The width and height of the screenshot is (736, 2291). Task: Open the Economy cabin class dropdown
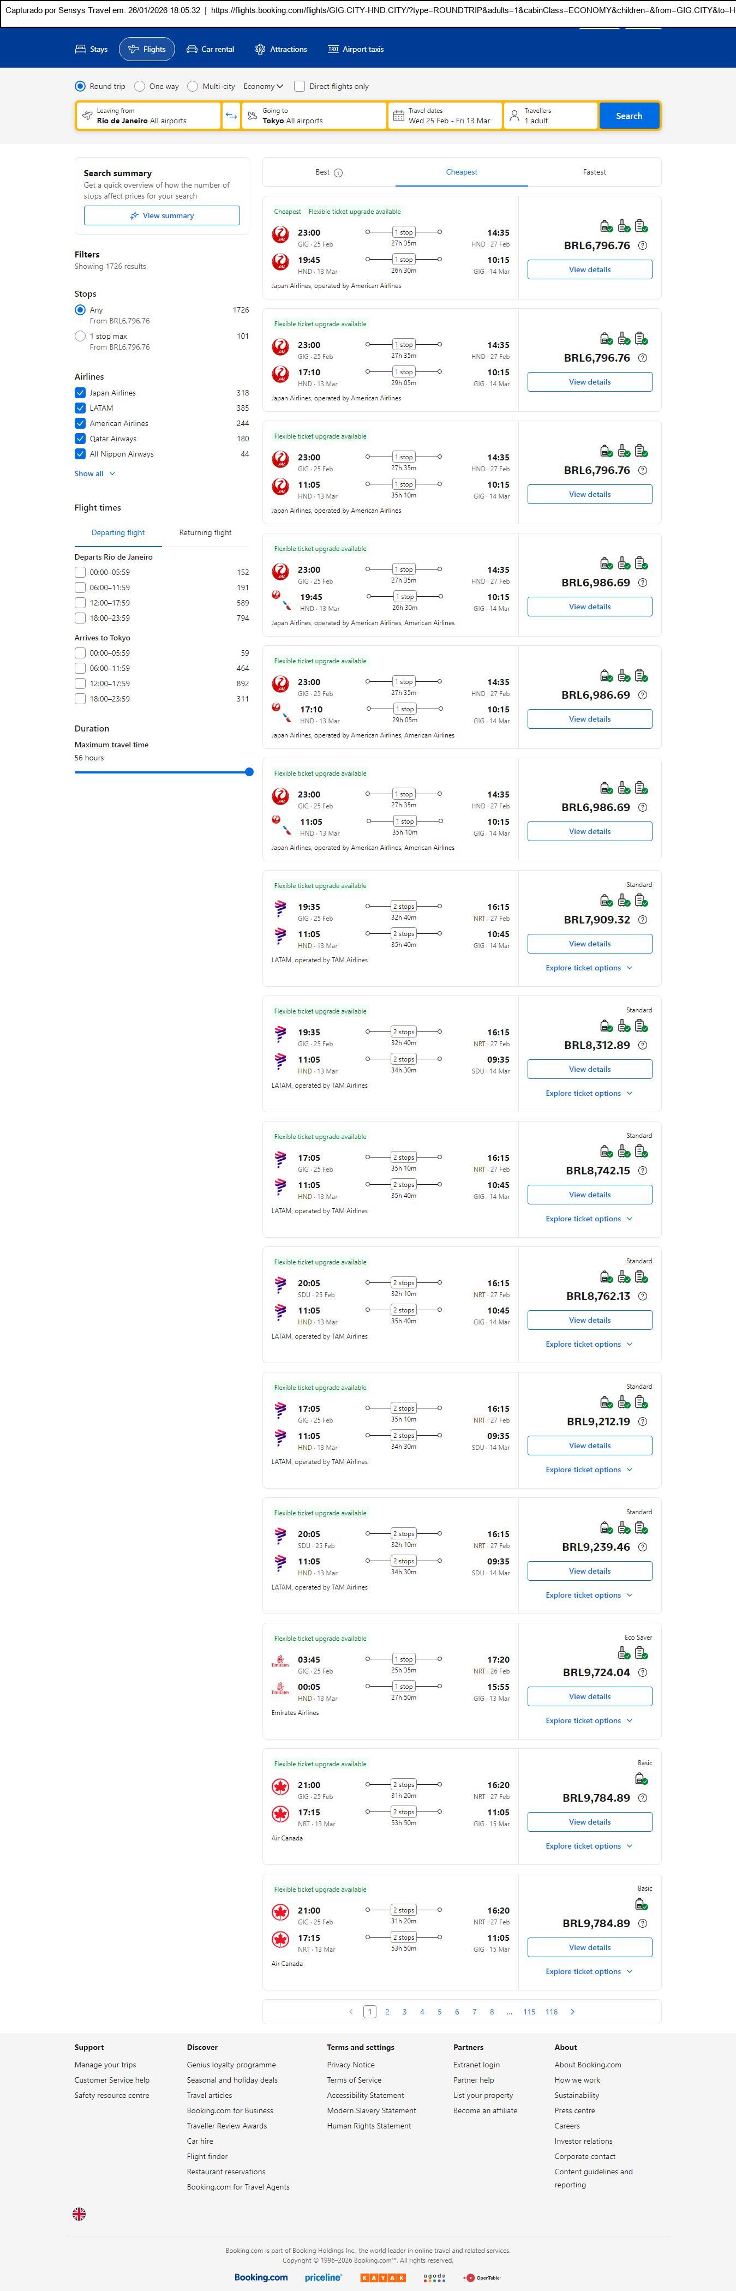[x=264, y=86]
